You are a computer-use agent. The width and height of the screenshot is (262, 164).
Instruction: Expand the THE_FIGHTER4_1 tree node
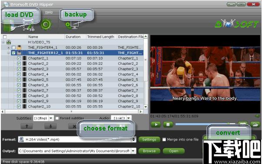pyautogui.click(x=8, y=47)
